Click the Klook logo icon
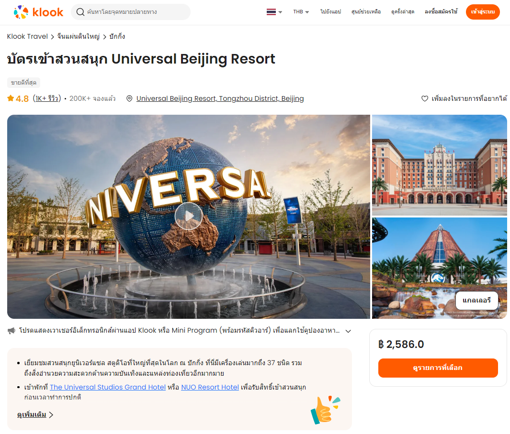510x434 pixels. [21, 12]
